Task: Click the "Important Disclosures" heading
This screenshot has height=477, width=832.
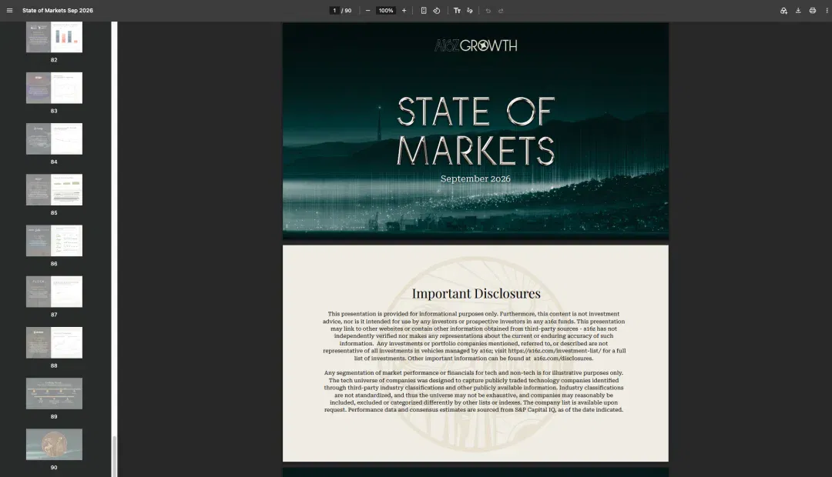Action: [x=476, y=293]
